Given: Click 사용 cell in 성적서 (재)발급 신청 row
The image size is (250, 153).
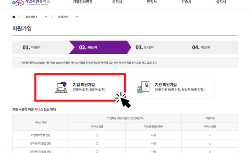Looking at the screenshot, I should (x=153, y=143).
